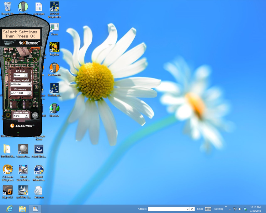266x213 pixels.
Task: Expand the Mount Model dropdown
Action: click(x=21, y=84)
